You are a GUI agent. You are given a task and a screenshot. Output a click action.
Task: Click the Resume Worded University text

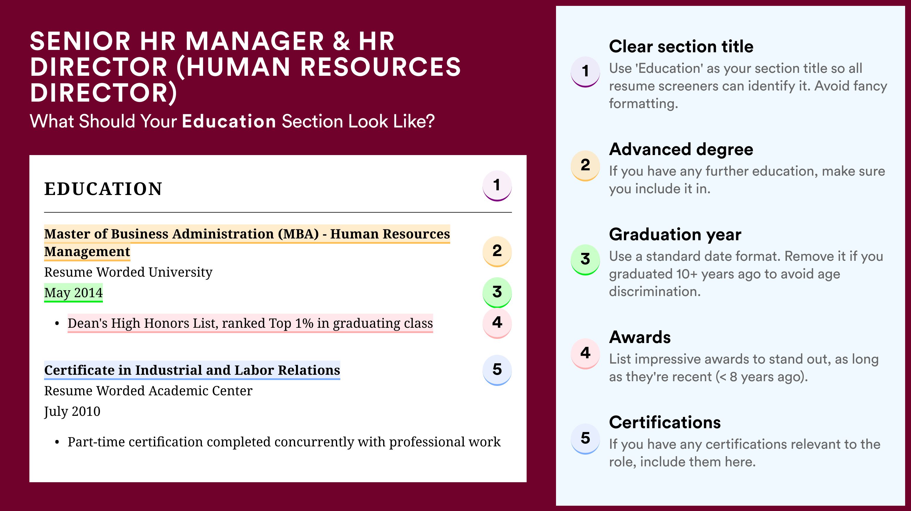point(128,272)
